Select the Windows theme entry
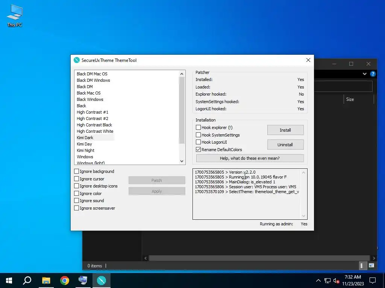385x288 pixels. (x=85, y=156)
